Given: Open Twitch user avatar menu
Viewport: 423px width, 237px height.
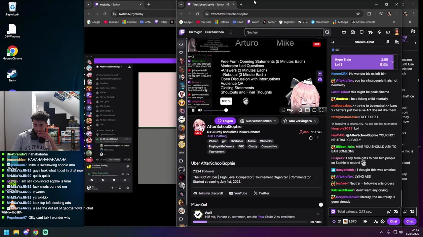Looking at the screenshot, I should coord(397,32).
